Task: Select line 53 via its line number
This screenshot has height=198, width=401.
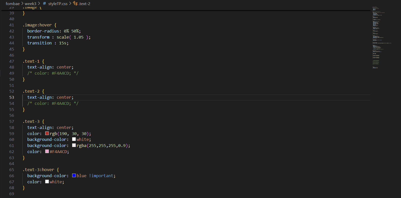Action: (12, 97)
